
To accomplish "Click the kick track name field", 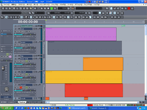I will (x=26, y=29).
